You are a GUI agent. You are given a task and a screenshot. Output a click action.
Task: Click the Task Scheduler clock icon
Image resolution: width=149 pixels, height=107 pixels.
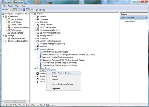9,19
